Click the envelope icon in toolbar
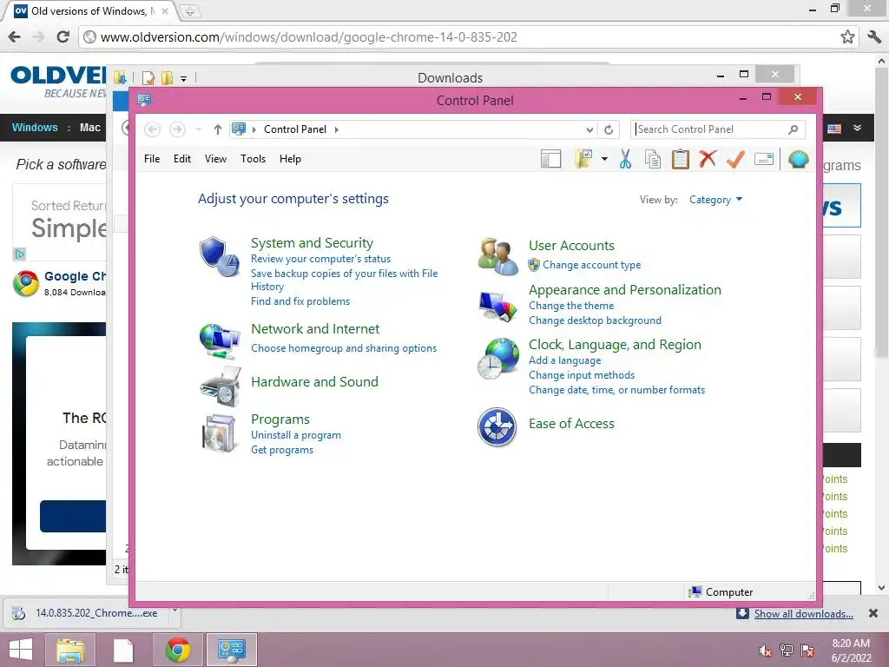This screenshot has height=667, width=889. pyautogui.click(x=764, y=160)
